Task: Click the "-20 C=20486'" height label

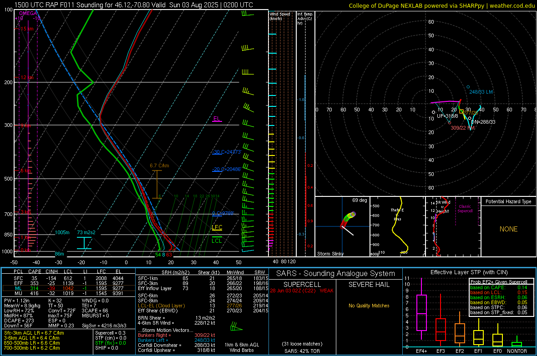Action: click(226, 169)
